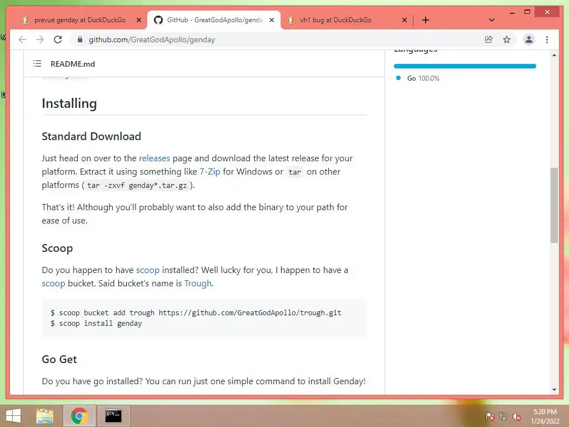Click the README.md file title

click(x=73, y=64)
